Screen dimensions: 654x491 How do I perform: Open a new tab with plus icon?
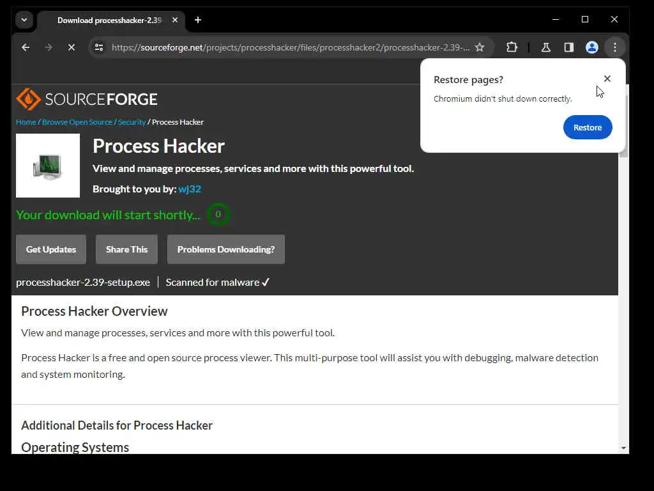tap(198, 20)
